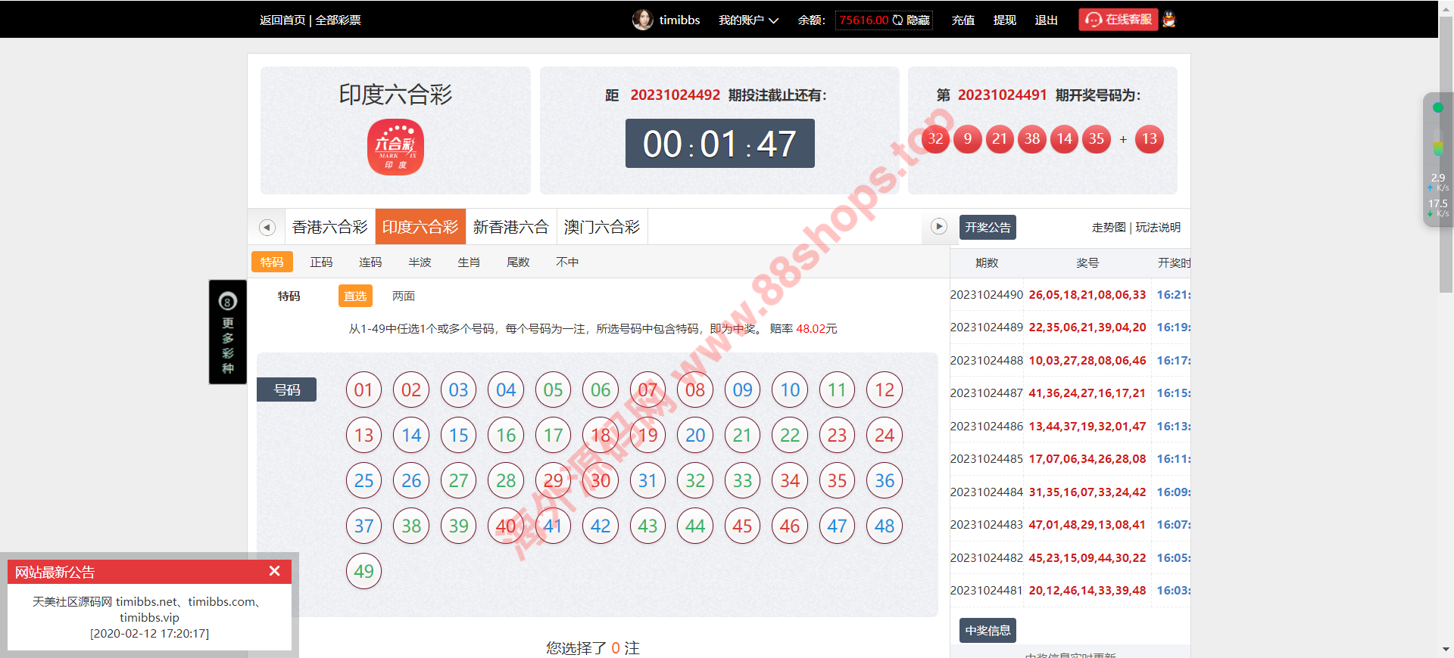Switch to the 澳门六合彩 tab
The width and height of the screenshot is (1454, 658).
click(601, 227)
